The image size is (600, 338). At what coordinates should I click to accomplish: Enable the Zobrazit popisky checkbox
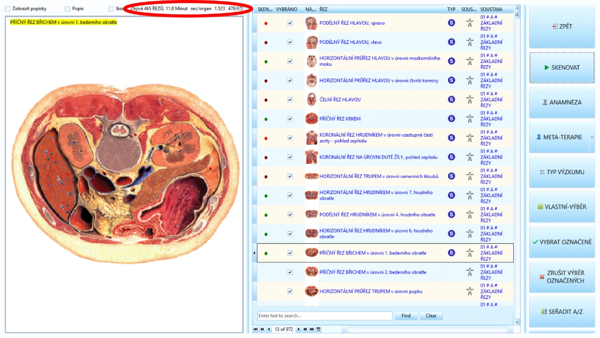click(7, 9)
